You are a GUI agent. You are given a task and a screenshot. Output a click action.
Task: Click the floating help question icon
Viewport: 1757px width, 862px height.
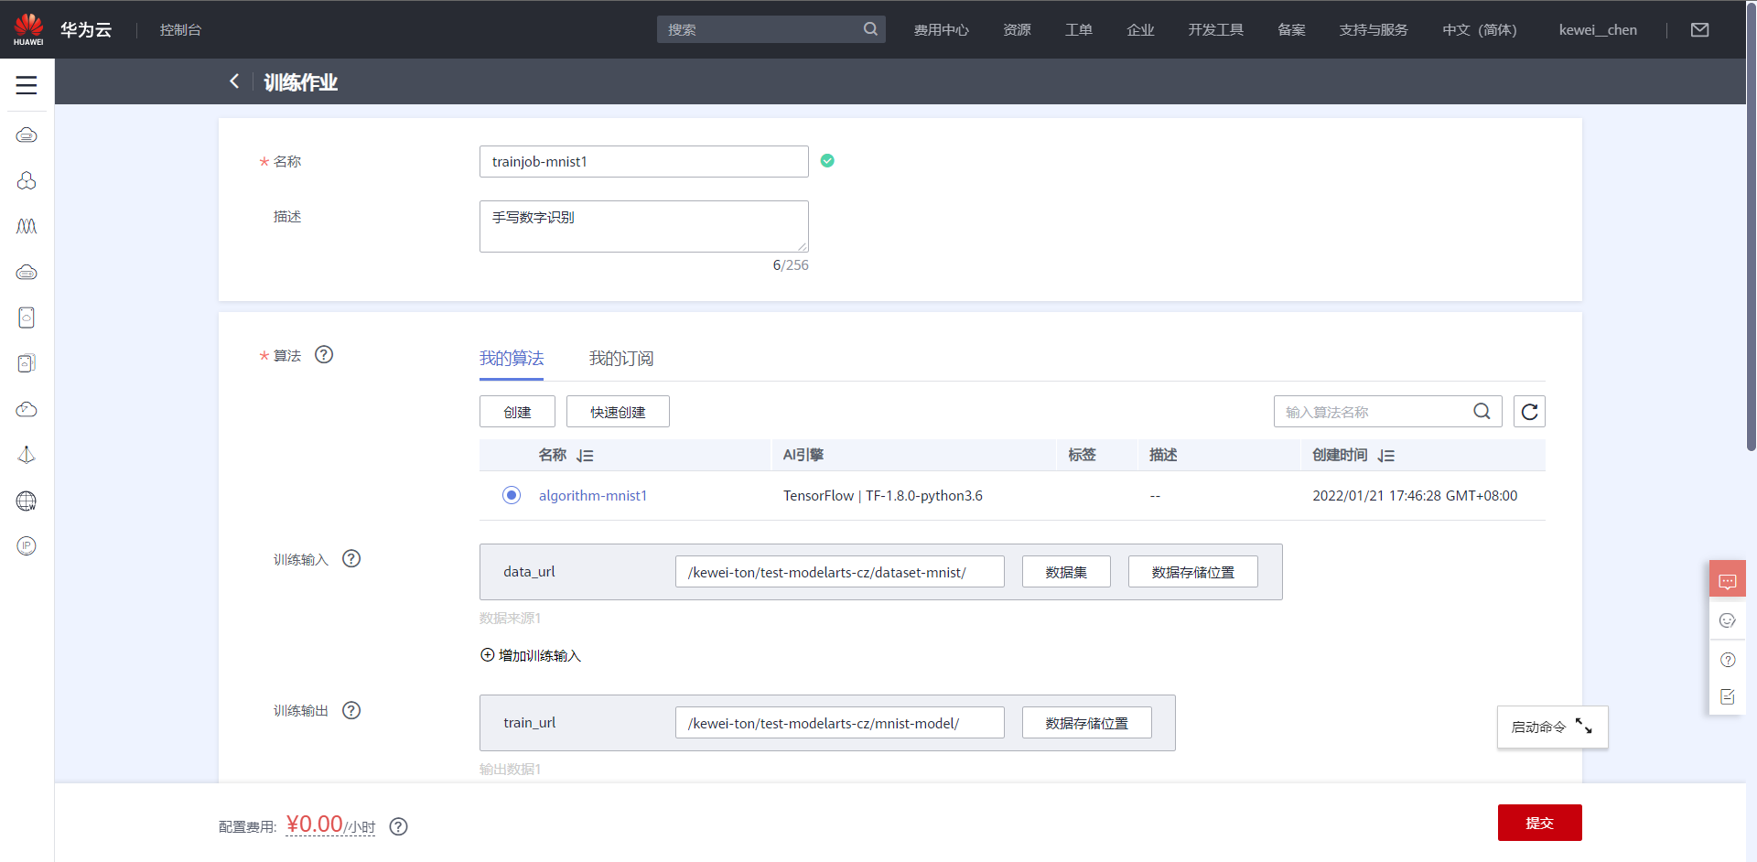(1728, 660)
